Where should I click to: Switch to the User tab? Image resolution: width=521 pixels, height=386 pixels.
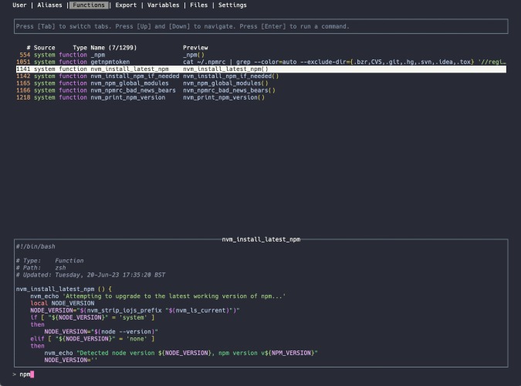[x=20, y=5]
